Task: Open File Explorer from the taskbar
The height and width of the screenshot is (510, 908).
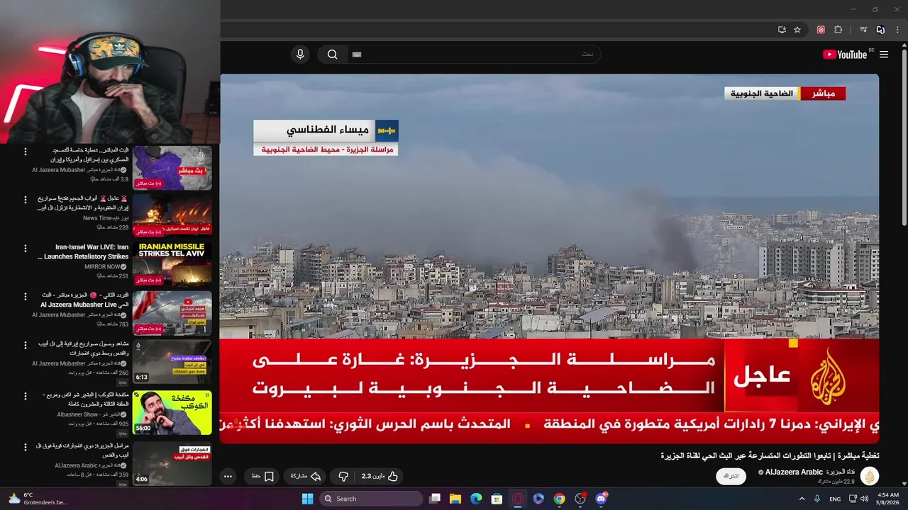Action: pos(455,499)
